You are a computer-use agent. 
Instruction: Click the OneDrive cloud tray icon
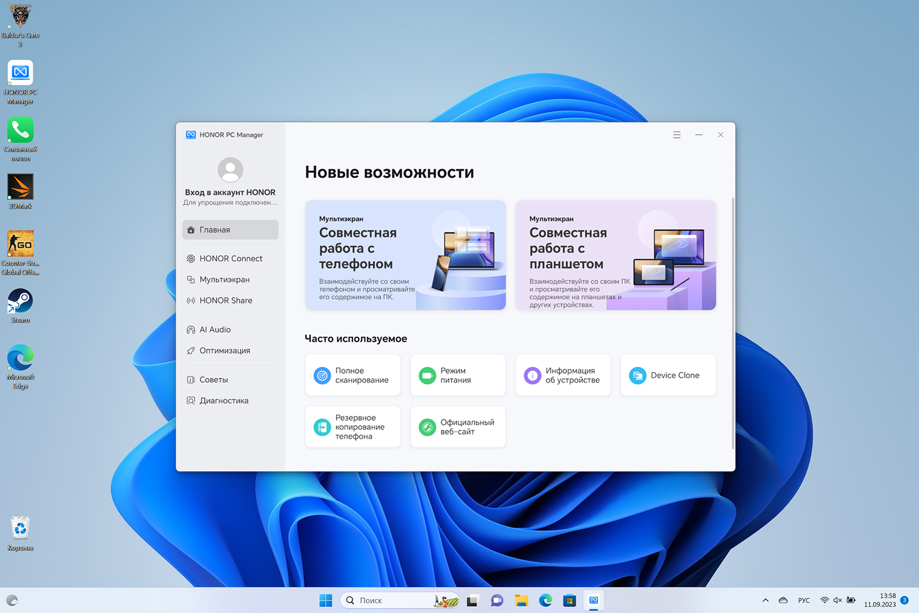(x=783, y=600)
